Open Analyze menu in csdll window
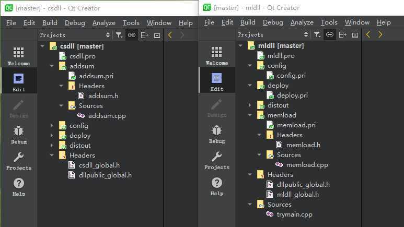The width and height of the screenshot is (404, 227). pos(104,23)
